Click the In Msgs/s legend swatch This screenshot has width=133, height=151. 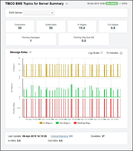[41, 123]
